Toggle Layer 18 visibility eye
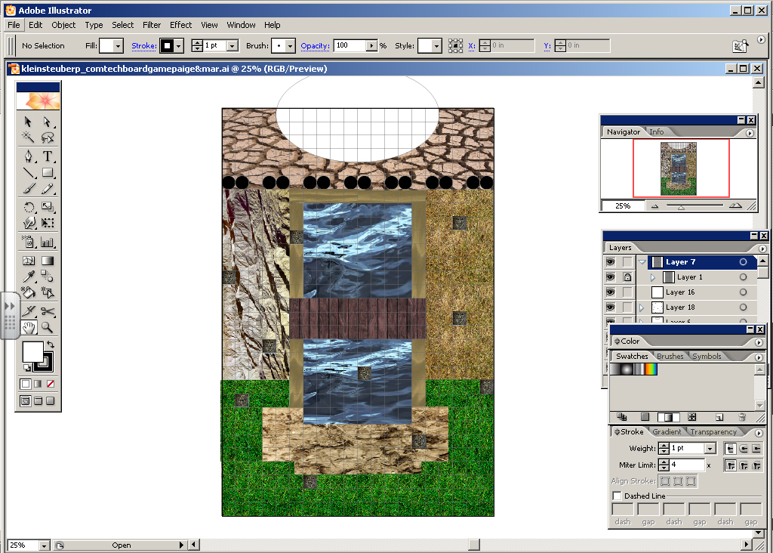 click(610, 307)
